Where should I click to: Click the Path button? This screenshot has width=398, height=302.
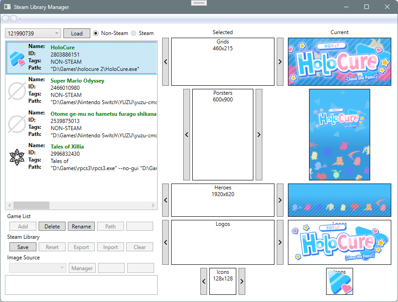pos(111,226)
